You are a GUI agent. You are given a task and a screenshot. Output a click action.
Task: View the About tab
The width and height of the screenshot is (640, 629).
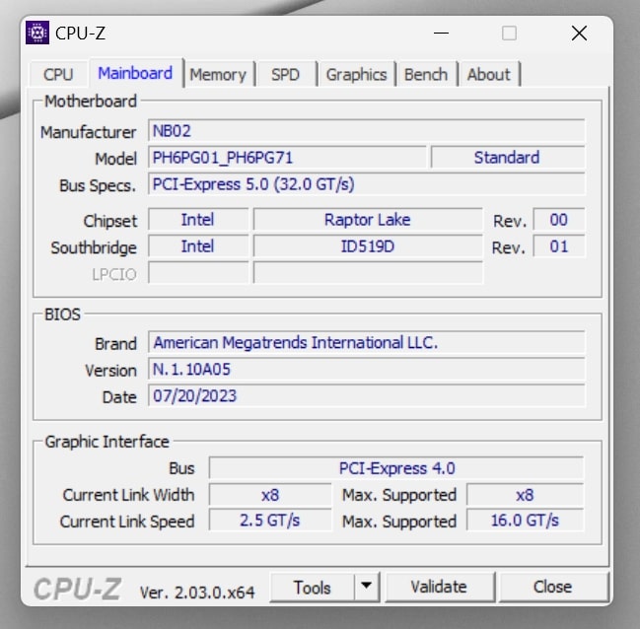point(489,74)
